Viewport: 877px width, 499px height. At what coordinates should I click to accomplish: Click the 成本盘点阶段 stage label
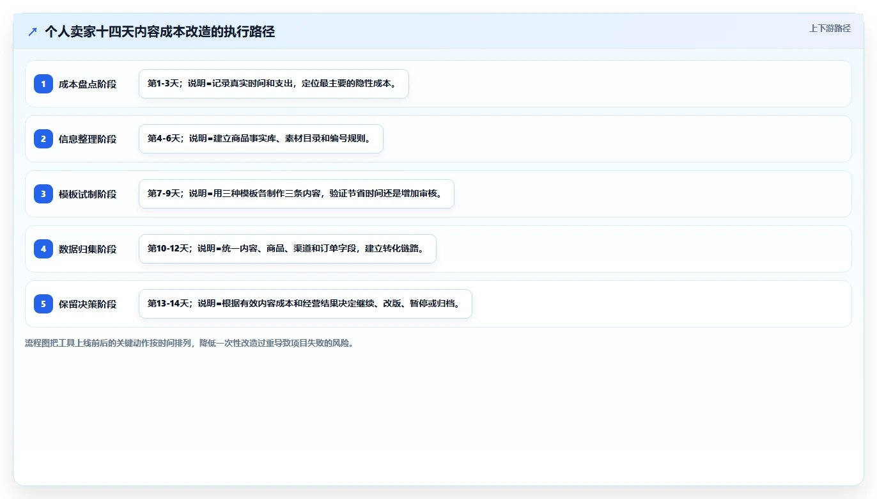click(88, 84)
